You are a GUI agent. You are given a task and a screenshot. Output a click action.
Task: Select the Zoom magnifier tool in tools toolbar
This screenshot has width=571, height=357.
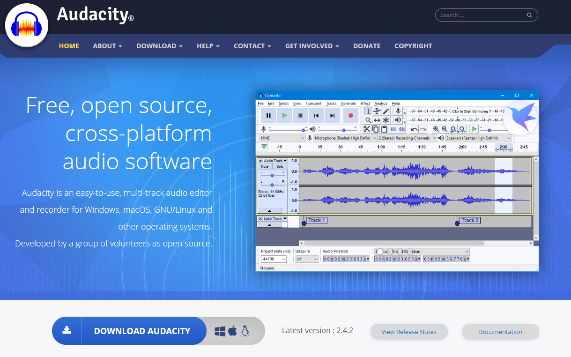click(368, 120)
